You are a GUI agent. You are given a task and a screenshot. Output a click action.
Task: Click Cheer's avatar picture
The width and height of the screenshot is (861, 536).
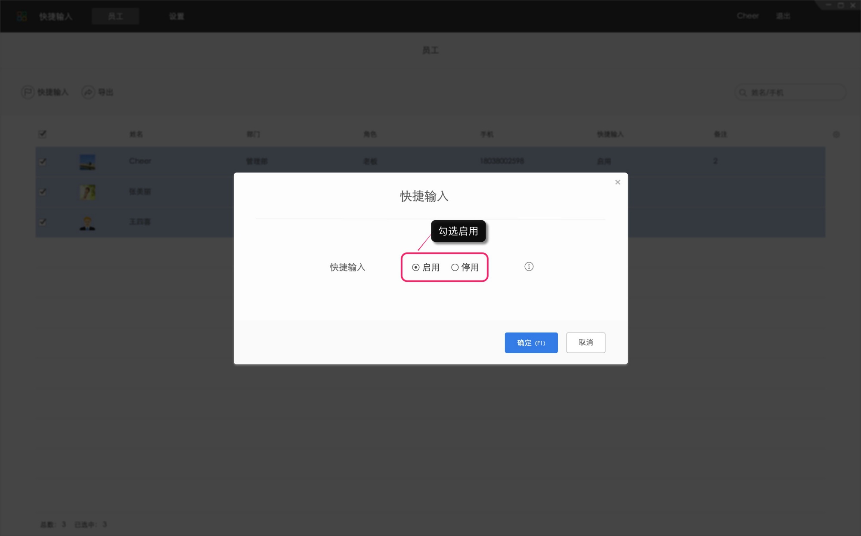click(x=87, y=162)
